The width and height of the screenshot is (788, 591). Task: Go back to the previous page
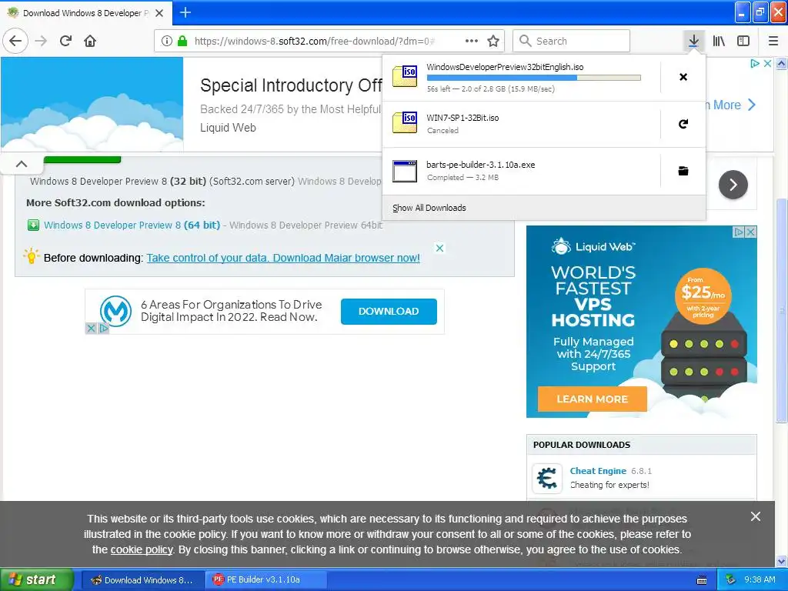pos(15,41)
